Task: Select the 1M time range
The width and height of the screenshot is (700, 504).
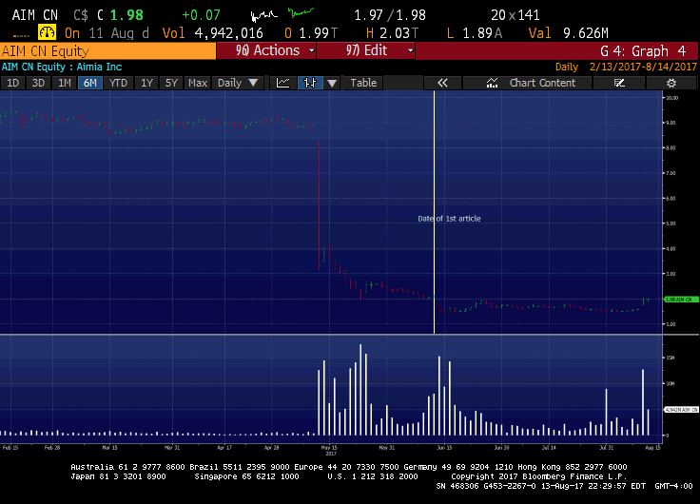Action: pos(65,83)
